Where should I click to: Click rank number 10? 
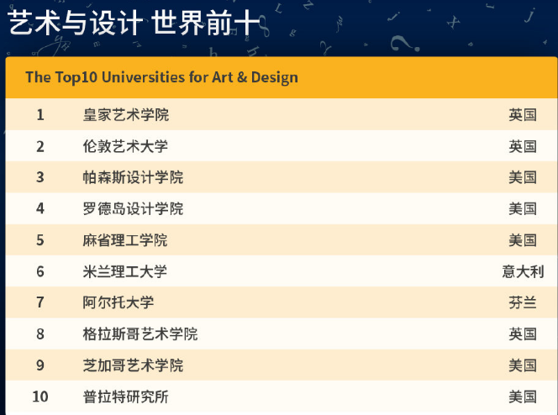pyautogui.click(x=40, y=397)
